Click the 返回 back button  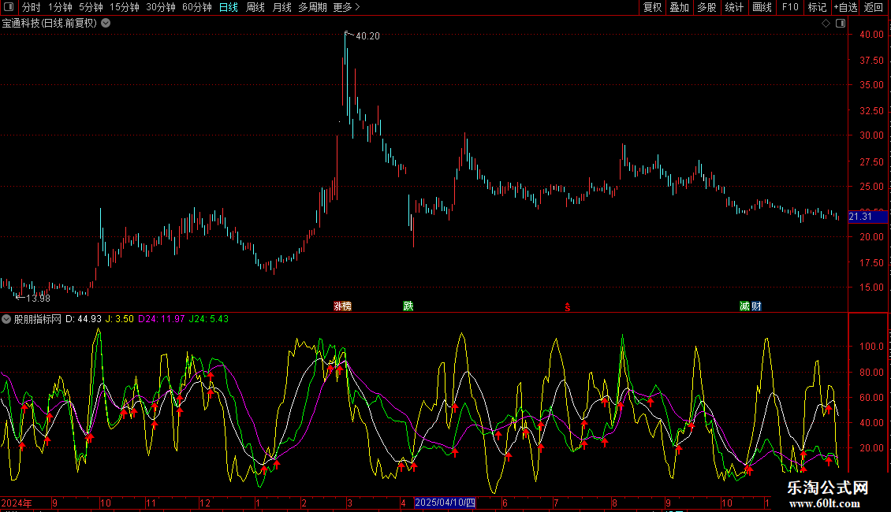[874, 7]
